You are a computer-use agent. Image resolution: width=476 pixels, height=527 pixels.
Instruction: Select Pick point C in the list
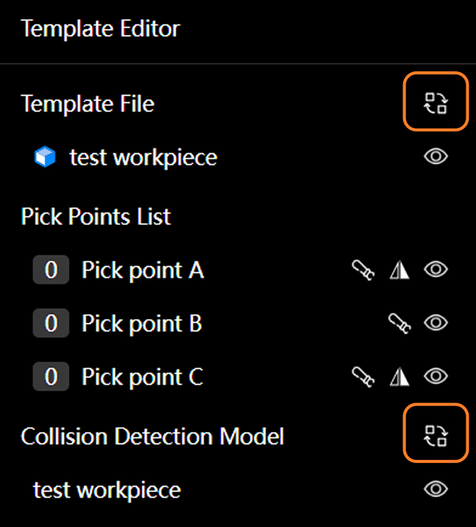point(142,376)
